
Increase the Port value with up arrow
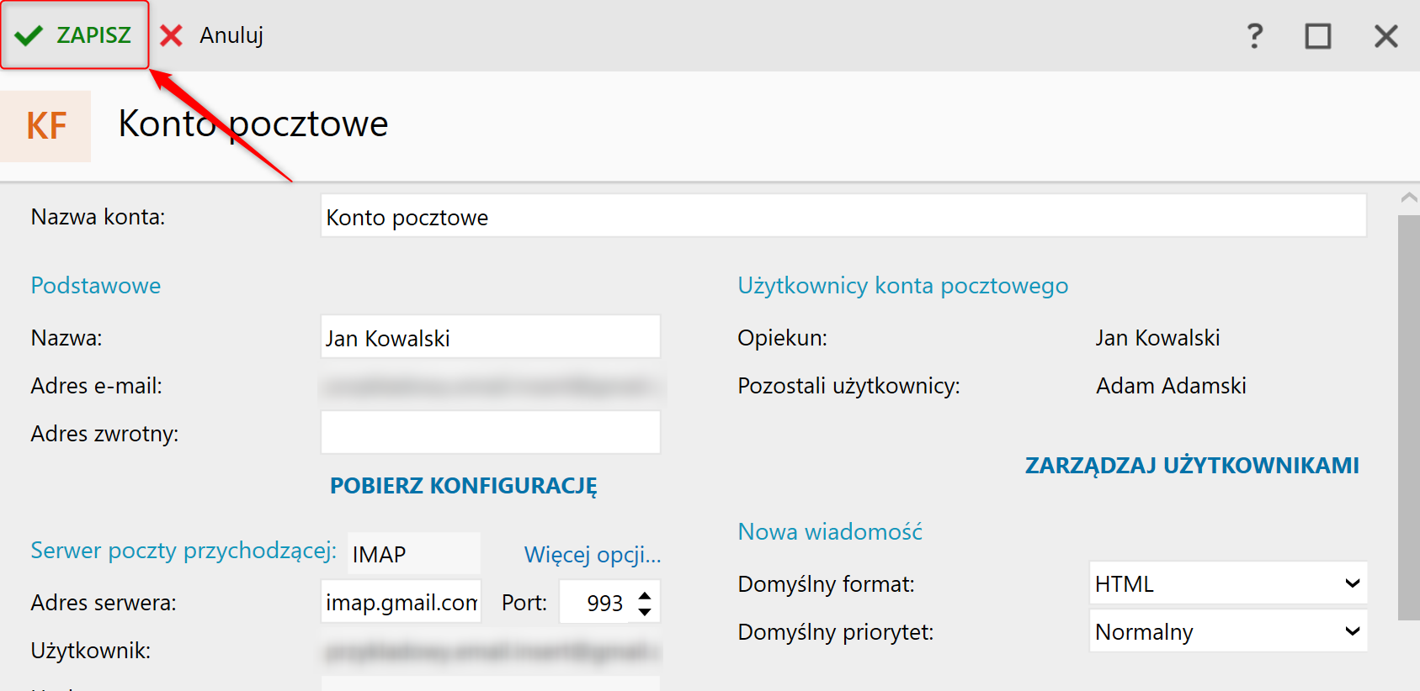[645, 595]
